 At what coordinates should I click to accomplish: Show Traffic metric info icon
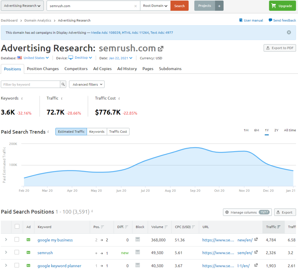[62, 98]
